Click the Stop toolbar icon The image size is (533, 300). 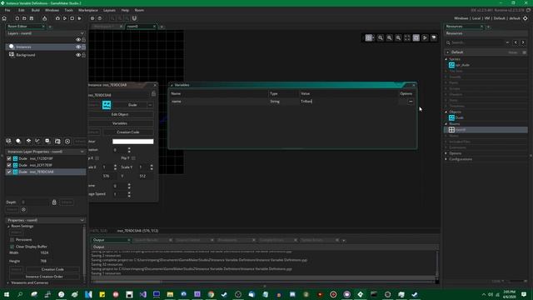pos(72,18)
